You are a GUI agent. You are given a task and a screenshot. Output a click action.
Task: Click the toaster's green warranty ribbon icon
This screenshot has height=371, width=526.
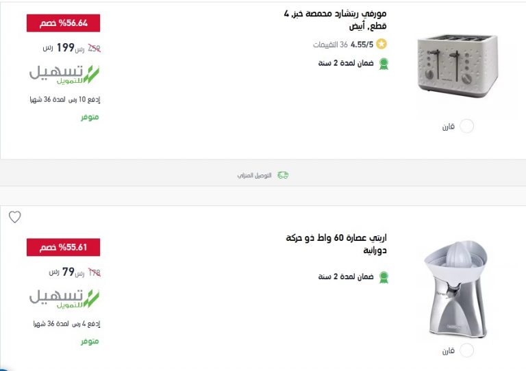point(384,64)
